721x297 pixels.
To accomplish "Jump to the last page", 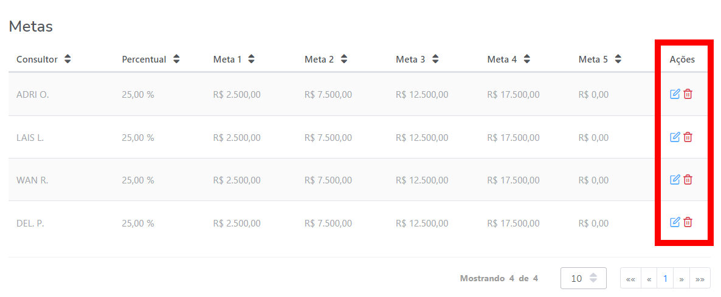I will click(700, 279).
